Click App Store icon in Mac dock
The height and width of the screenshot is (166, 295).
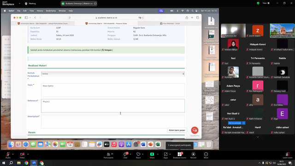pyautogui.click(x=129, y=144)
